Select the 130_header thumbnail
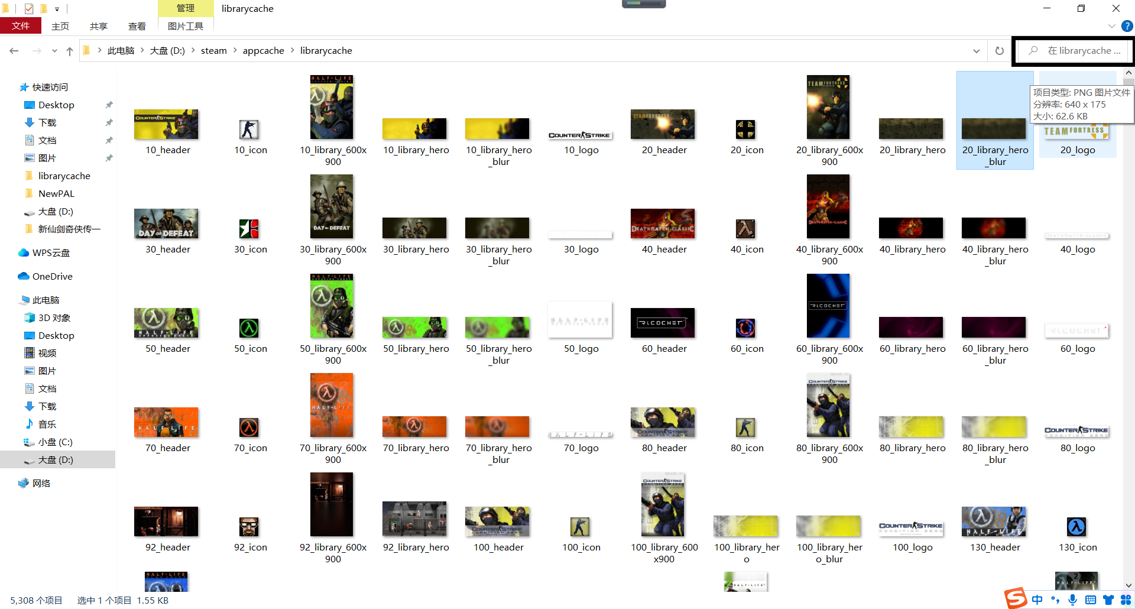 tap(994, 521)
